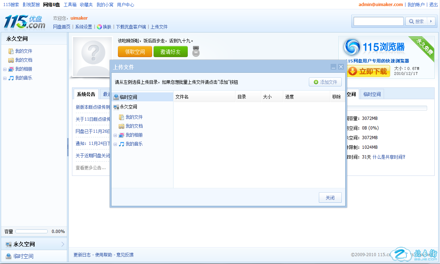Select 临时空间 in upload dialog tree
Image resolution: width=440 pixels, height=264 pixels.
[128, 97]
